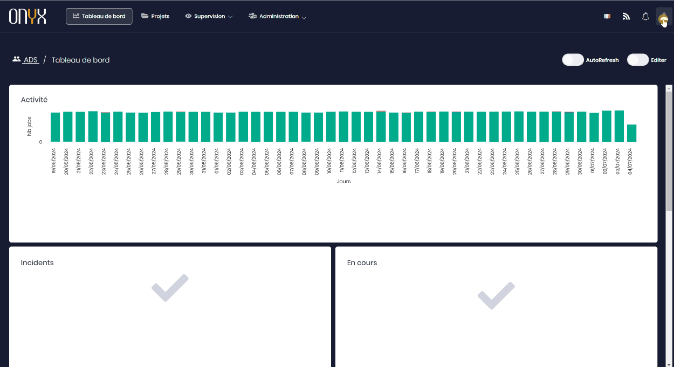Open the Projets menu item
The image size is (674, 367).
pyautogui.click(x=155, y=16)
